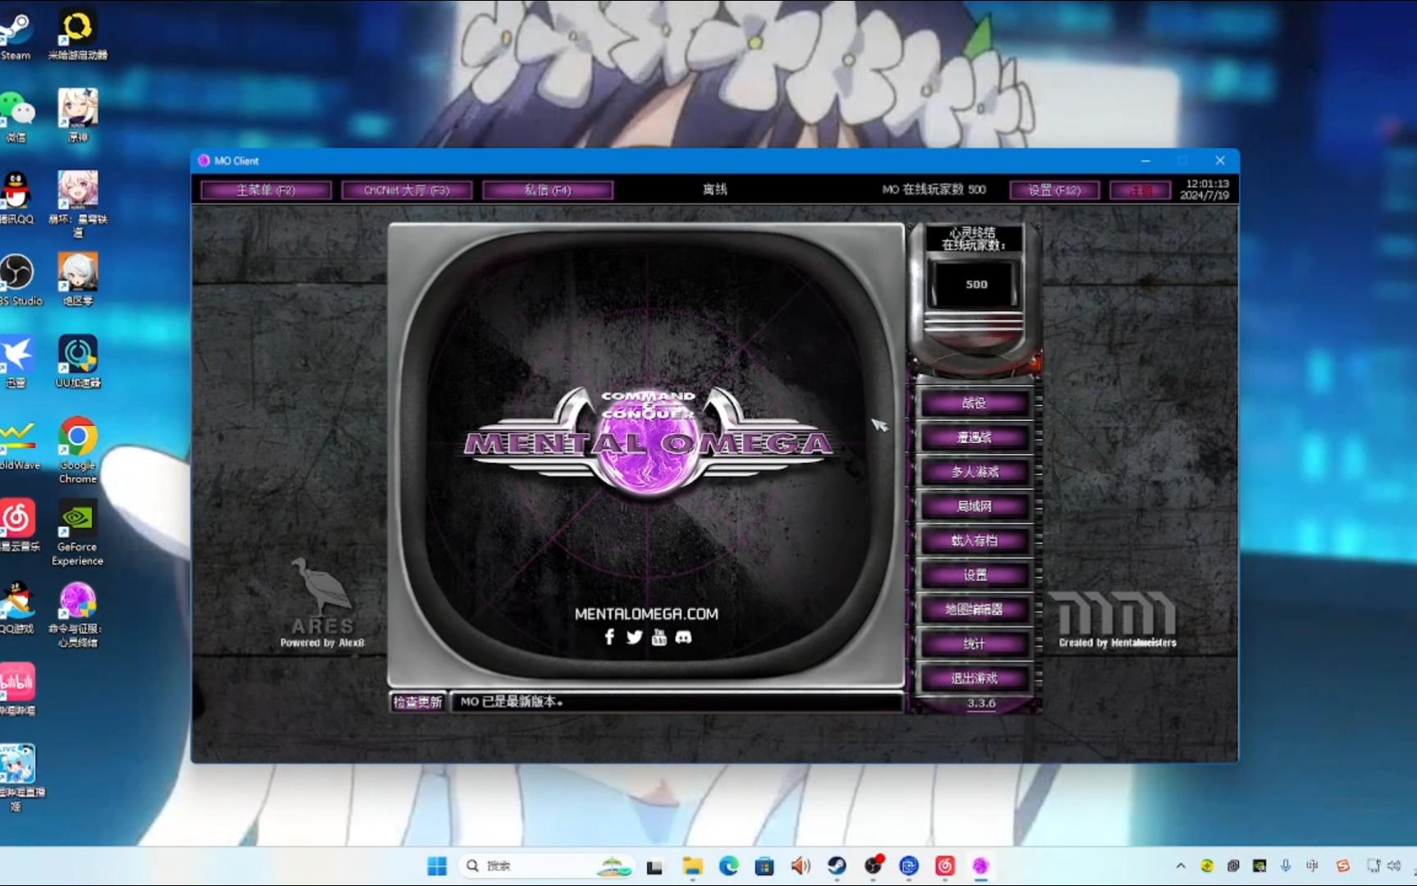Click the microphone tray icon
Image resolution: width=1417 pixels, height=886 pixels.
coord(1286,865)
